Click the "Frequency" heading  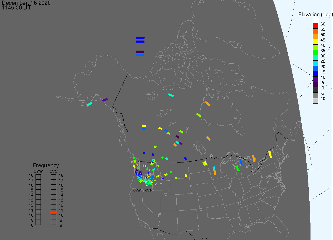tap(46, 165)
